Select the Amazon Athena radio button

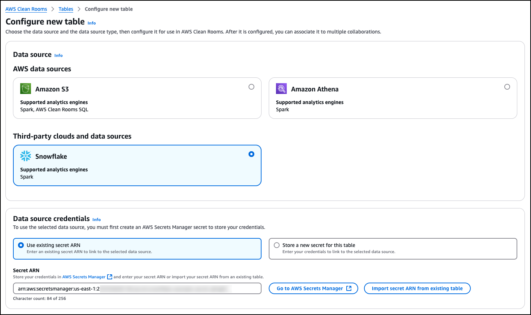(507, 87)
